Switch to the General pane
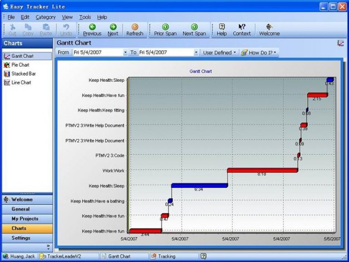349x262 pixels. pyautogui.click(x=27, y=209)
